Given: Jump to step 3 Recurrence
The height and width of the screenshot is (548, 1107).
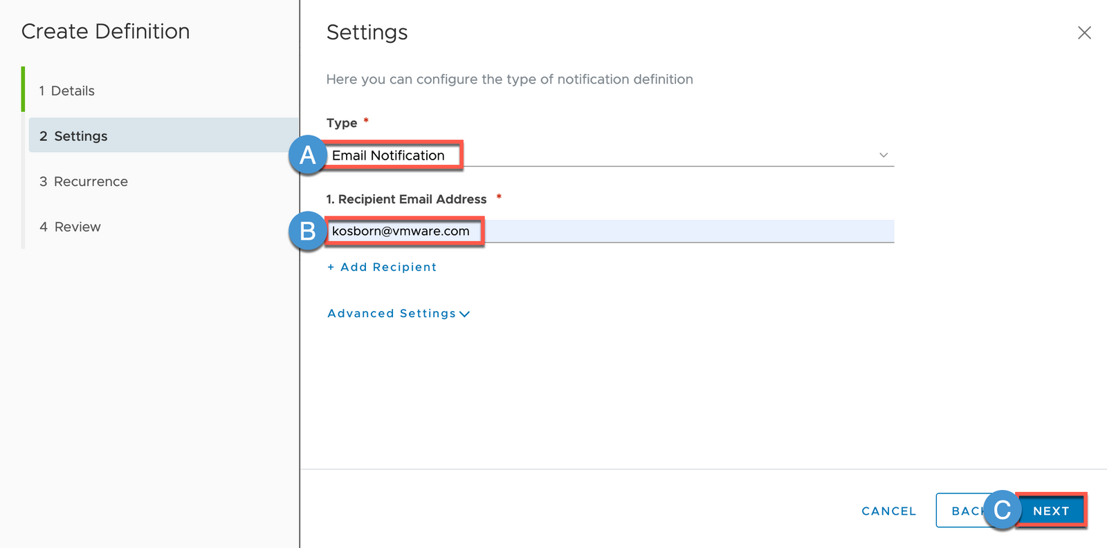Looking at the screenshot, I should click(84, 182).
